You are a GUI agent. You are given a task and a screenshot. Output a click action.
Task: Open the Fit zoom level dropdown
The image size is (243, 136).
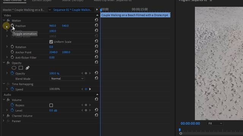coord(215,124)
